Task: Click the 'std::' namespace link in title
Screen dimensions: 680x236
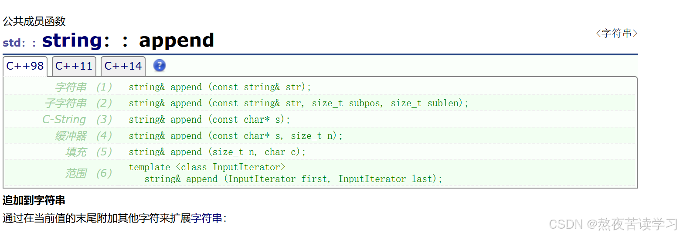Action: click(19, 43)
